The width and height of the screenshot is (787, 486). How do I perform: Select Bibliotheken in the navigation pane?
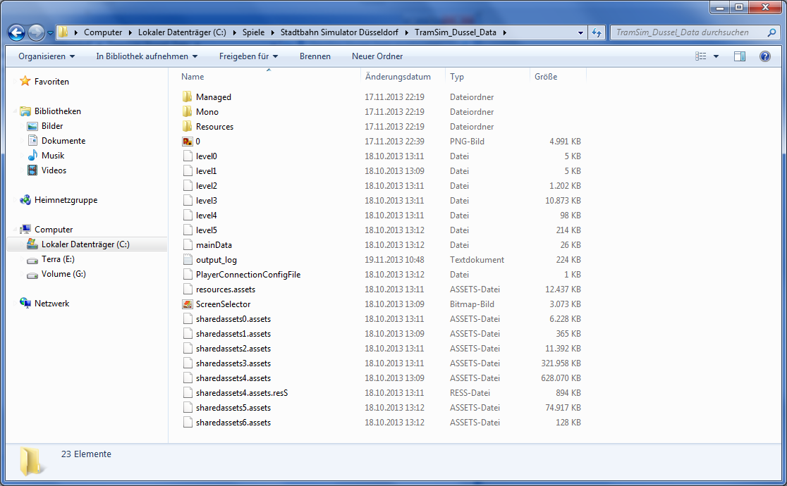pyautogui.click(x=57, y=111)
